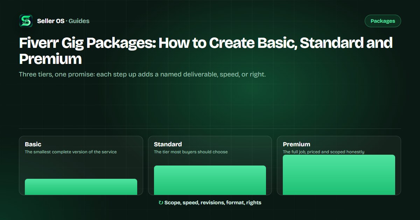Click the Standard tier green bar
The width and height of the screenshot is (420, 220).
210,180
